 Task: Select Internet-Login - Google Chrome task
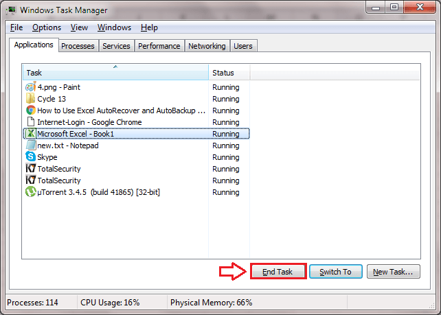136,122
